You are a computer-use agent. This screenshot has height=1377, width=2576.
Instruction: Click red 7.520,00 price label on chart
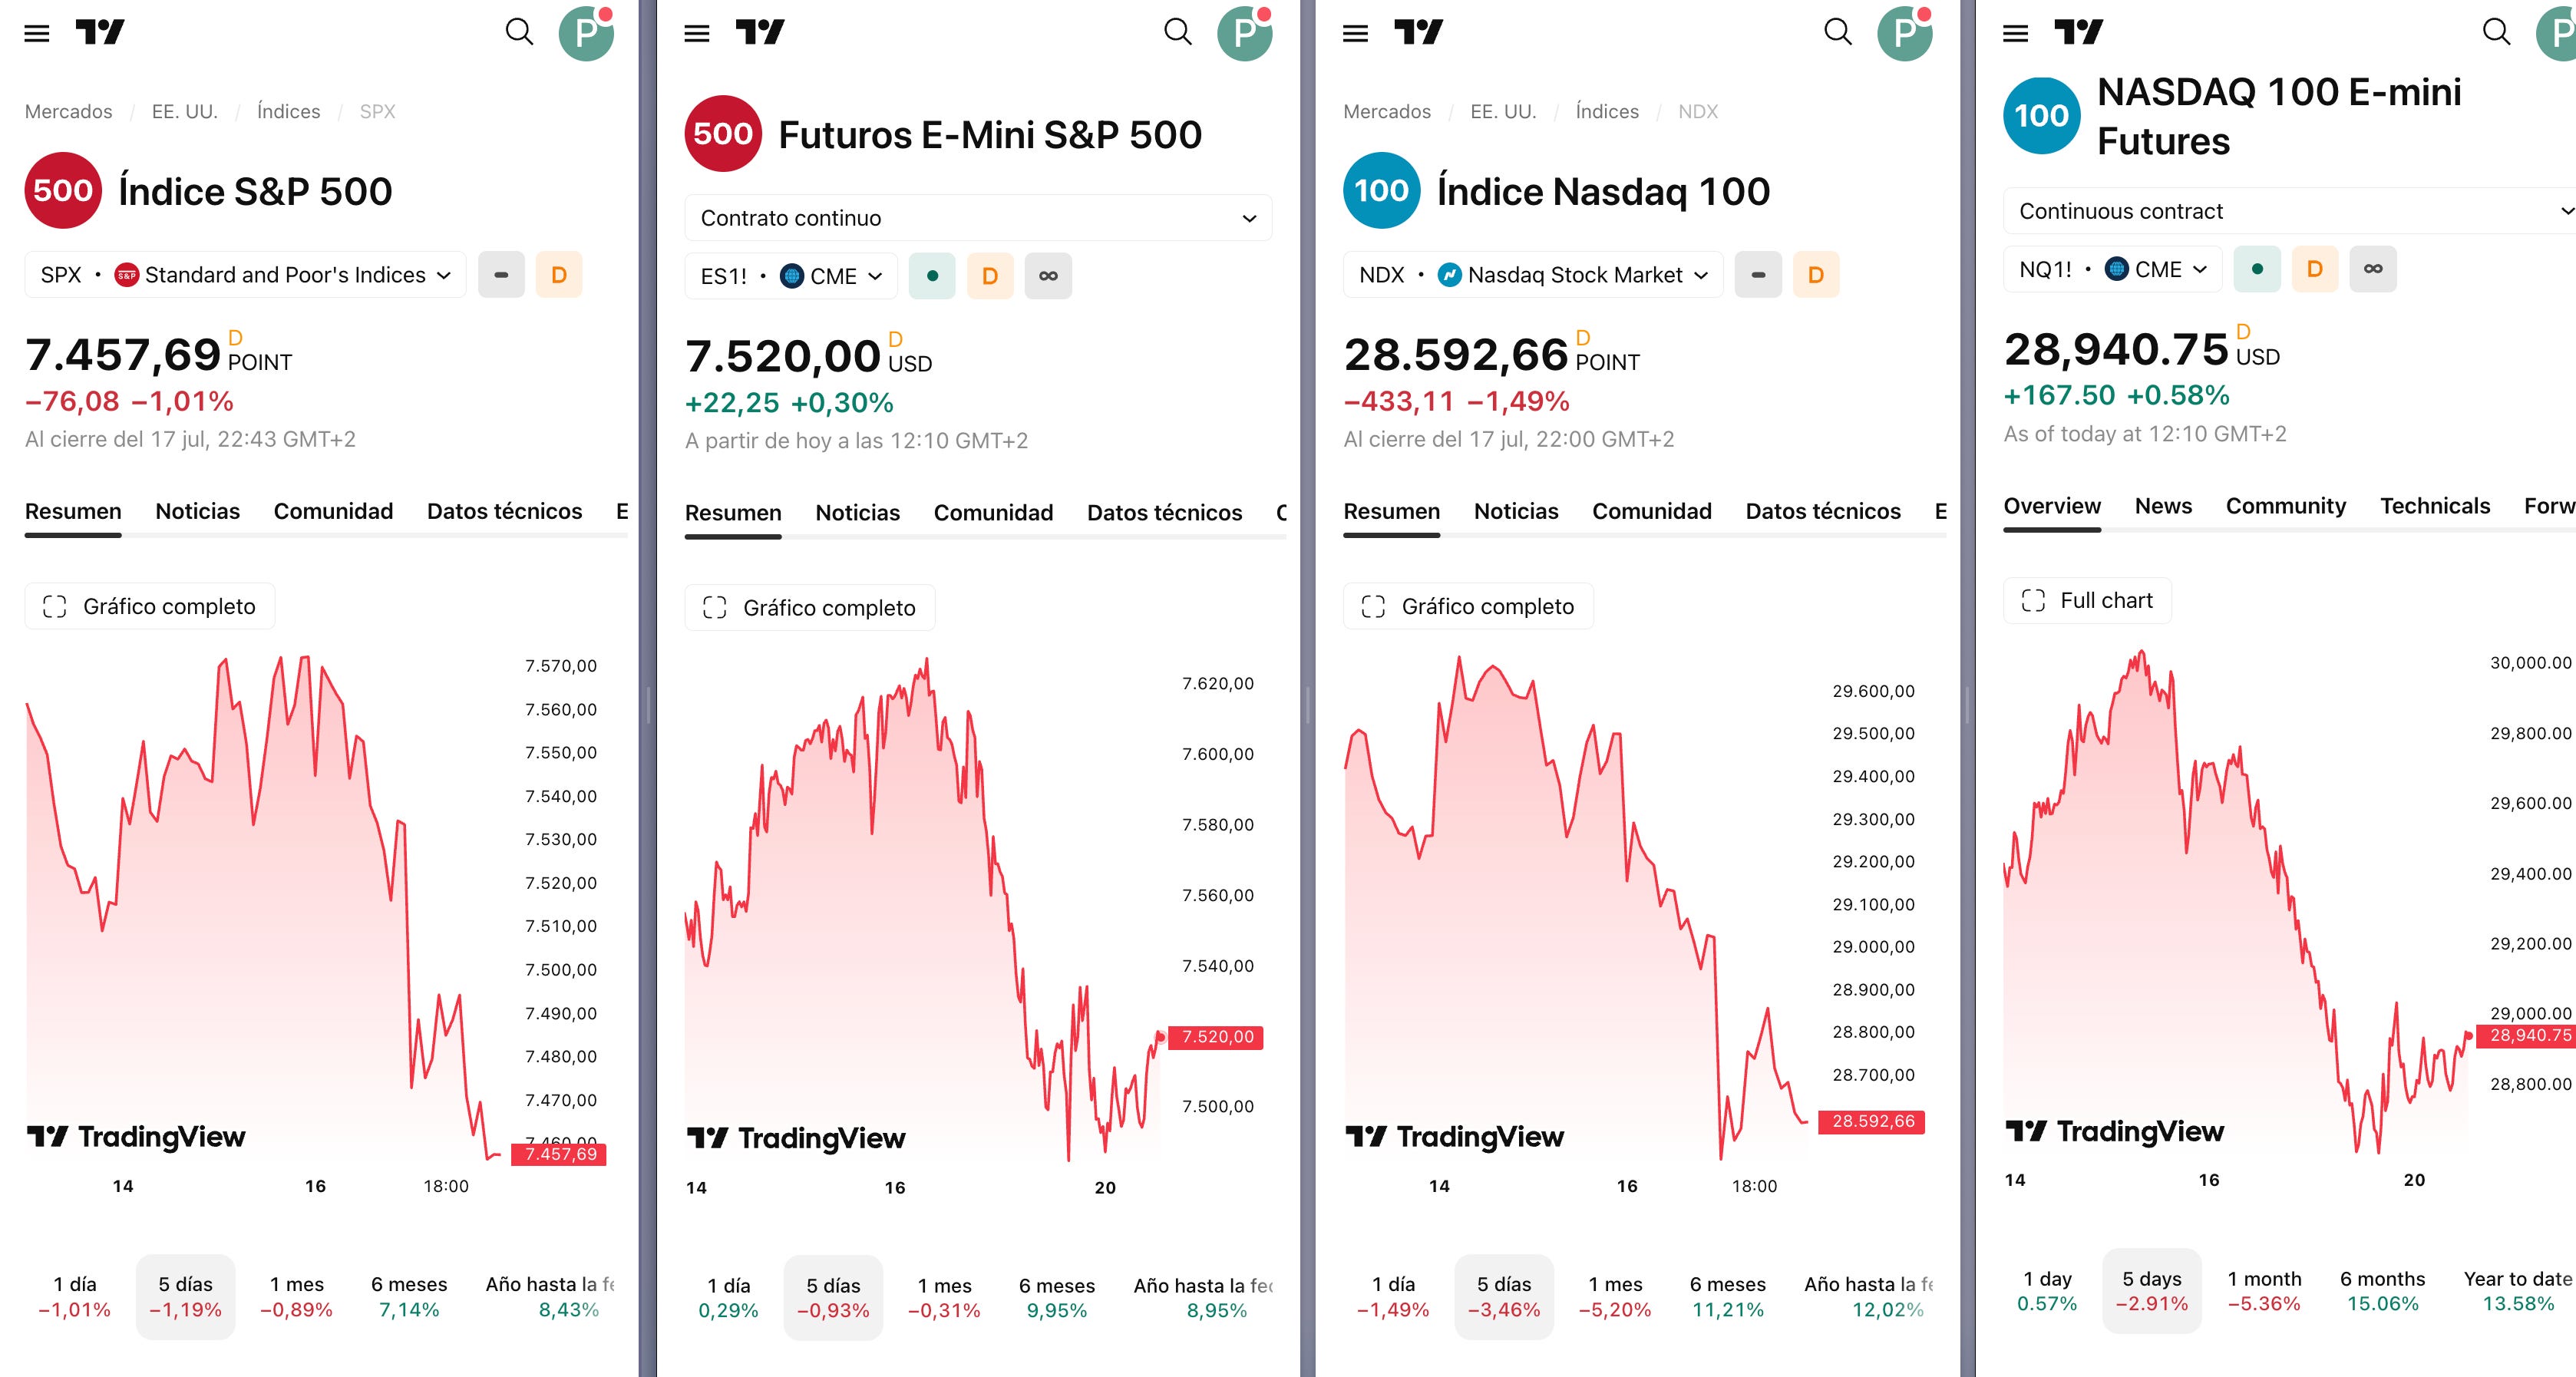click(1216, 1037)
